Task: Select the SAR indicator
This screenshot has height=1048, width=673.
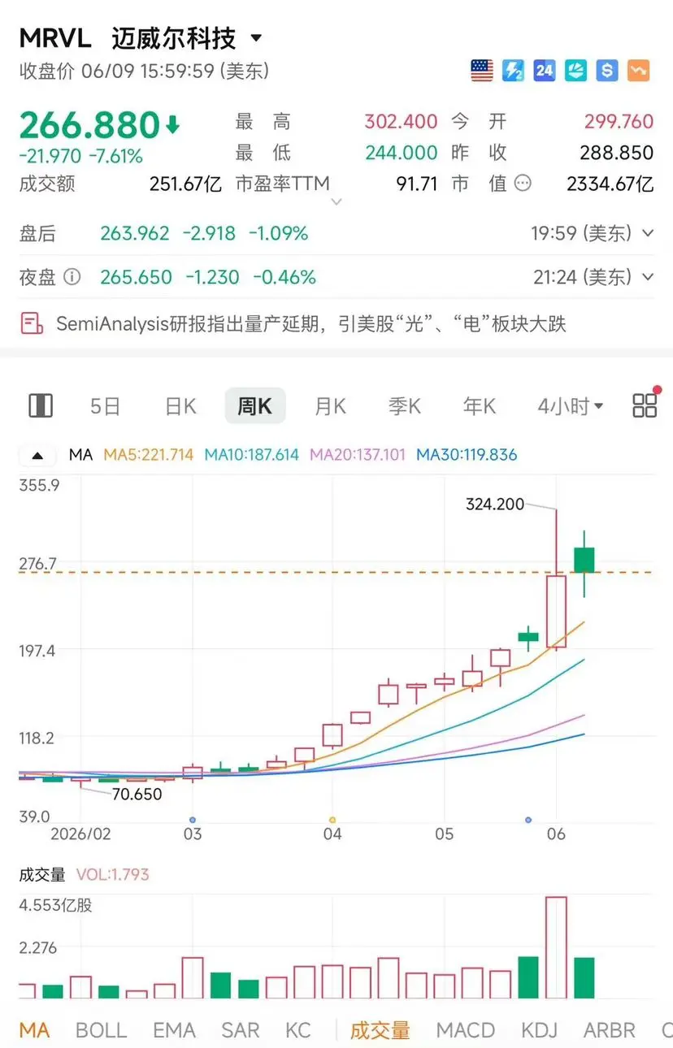Action: click(241, 1030)
